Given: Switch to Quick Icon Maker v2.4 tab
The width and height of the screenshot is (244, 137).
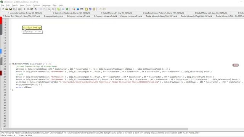Looking at the screenshot, I should tap(72, 13).
